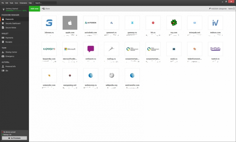Click the Getting Started progress bar

click(x=14, y=11)
